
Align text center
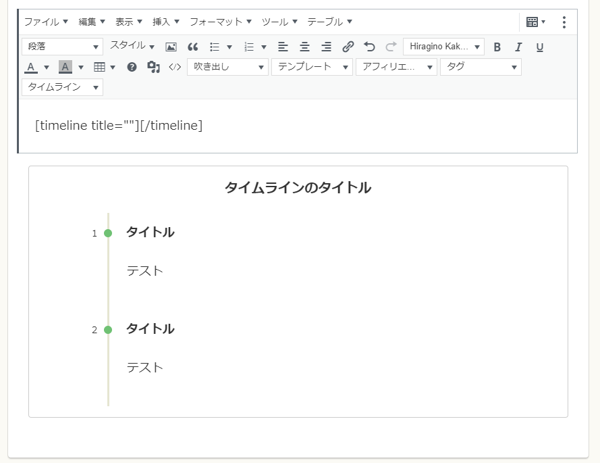[x=304, y=47]
